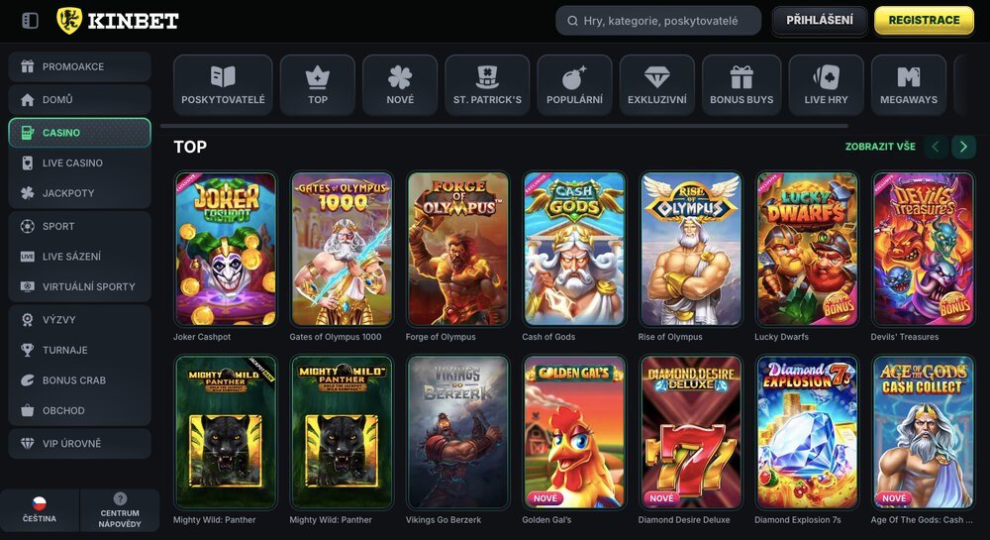The height and width of the screenshot is (540, 990).
Task: Open the Live Hry cards category
Action: [x=826, y=84]
